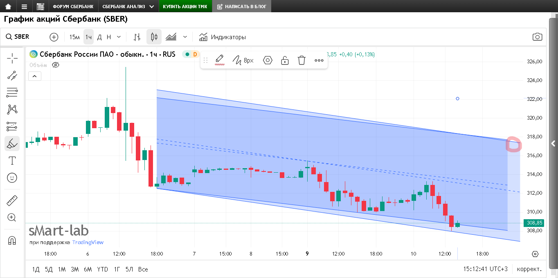Screen dimensions: 558x278
Task: Open the time interval dropdown chevron
Action: (119, 37)
